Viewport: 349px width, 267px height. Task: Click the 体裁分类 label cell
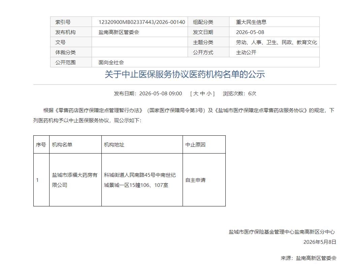71,52
